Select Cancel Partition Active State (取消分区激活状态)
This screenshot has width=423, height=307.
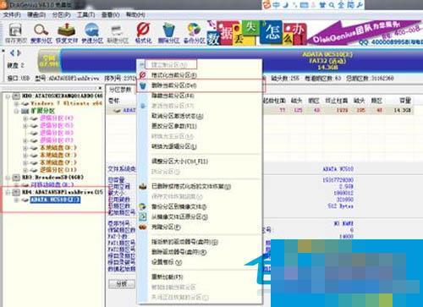[177, 116]
